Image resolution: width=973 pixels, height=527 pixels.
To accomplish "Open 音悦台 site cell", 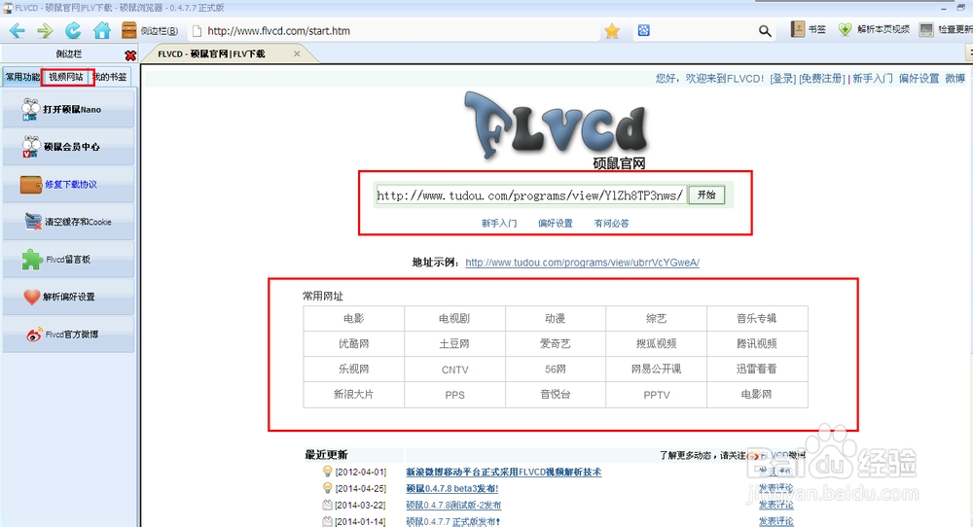I will point(556,395).
